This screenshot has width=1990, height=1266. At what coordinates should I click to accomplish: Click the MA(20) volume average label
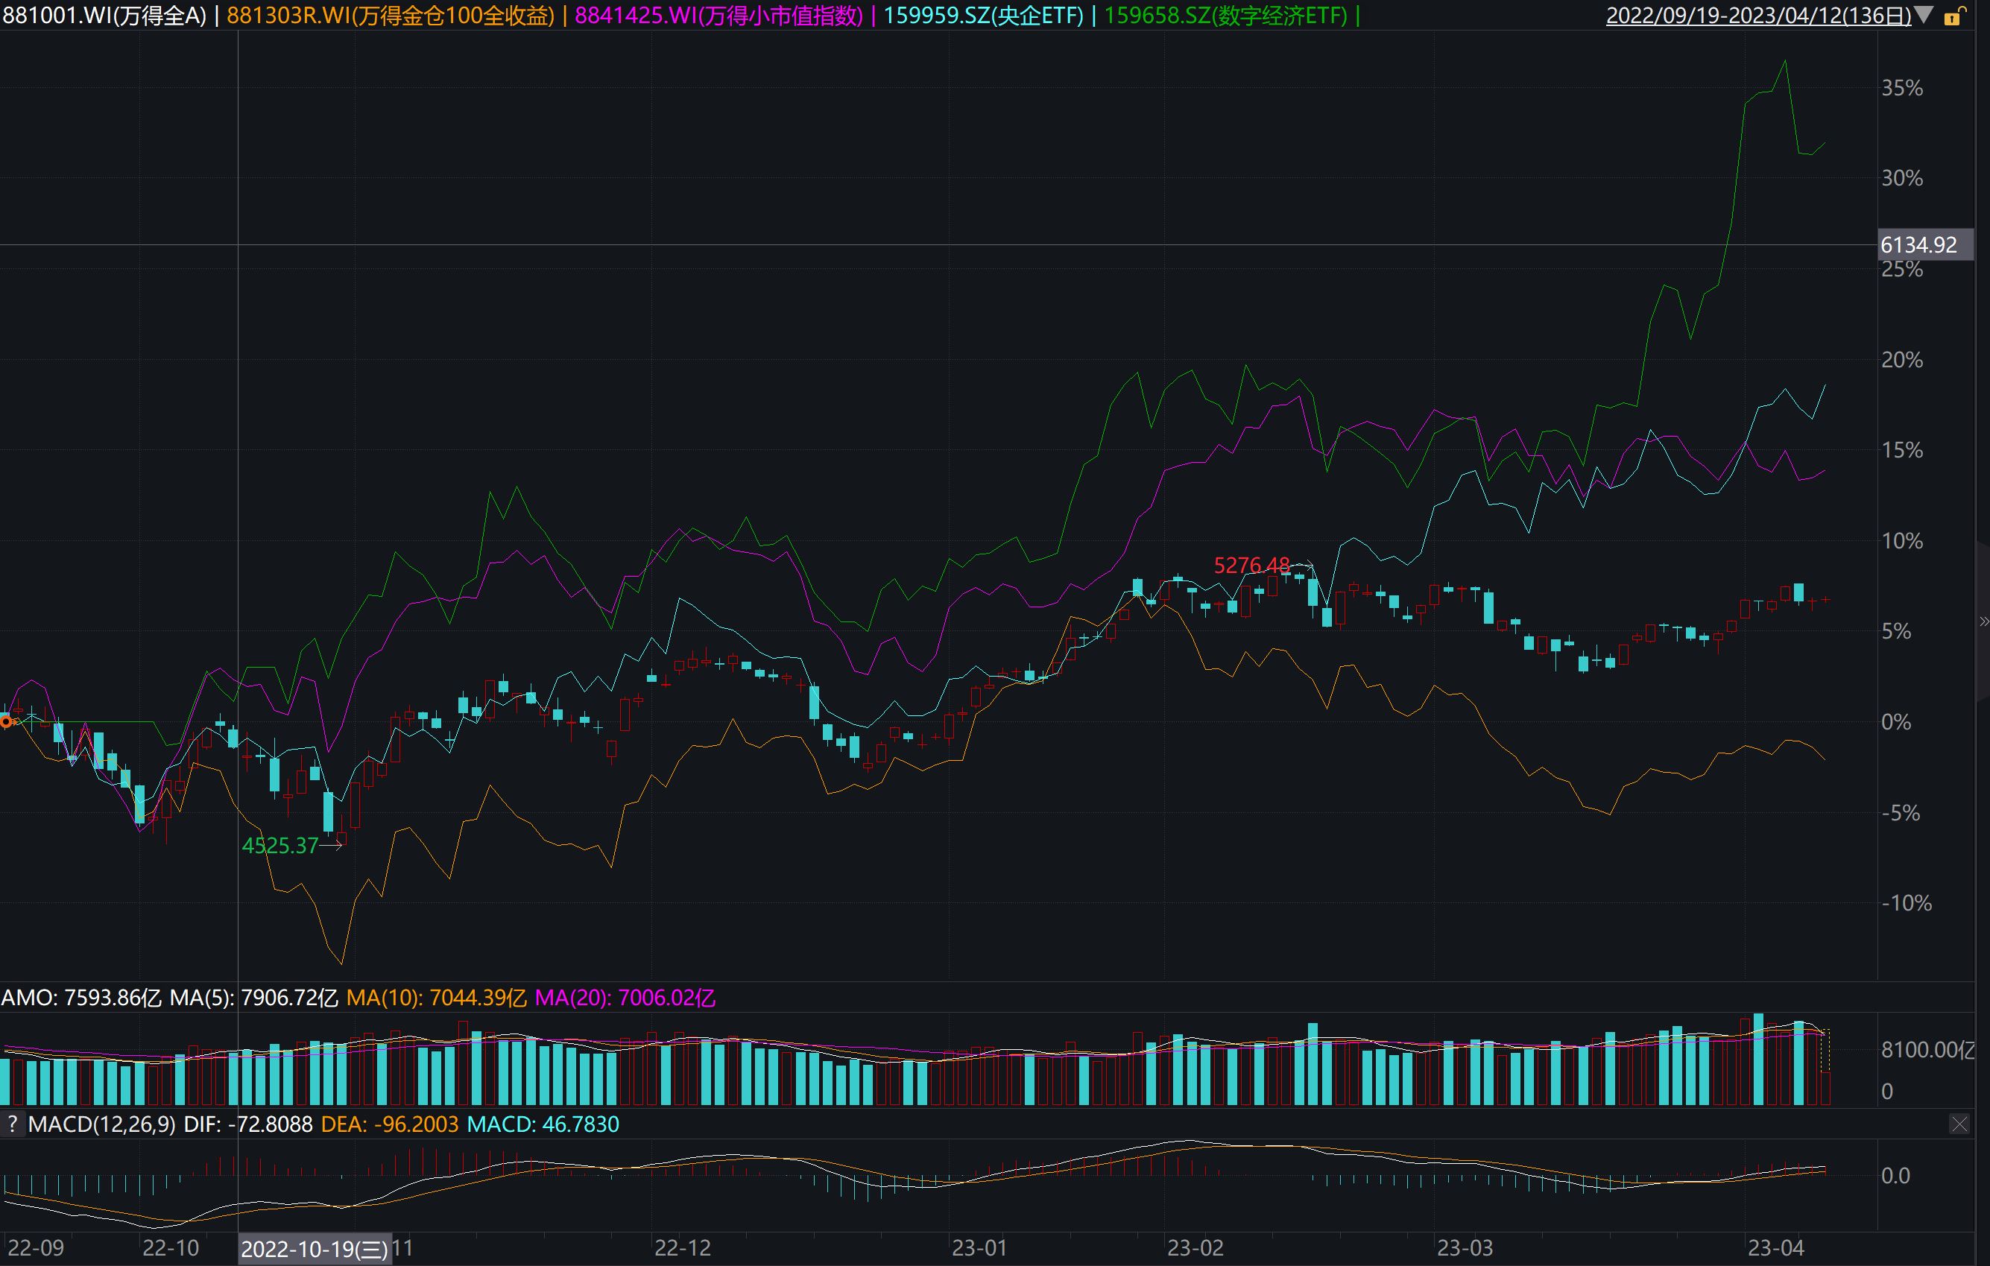point(625,998)
